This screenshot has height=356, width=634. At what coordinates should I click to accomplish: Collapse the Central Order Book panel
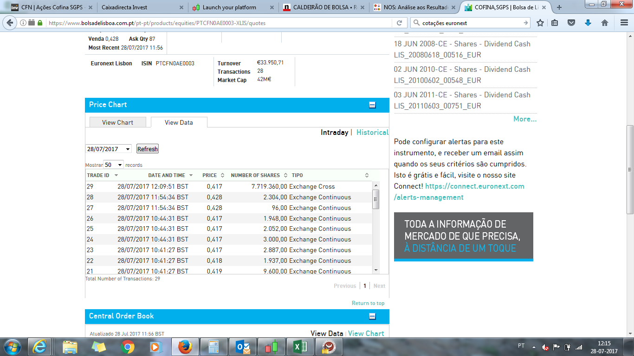[x=372, y=317]
